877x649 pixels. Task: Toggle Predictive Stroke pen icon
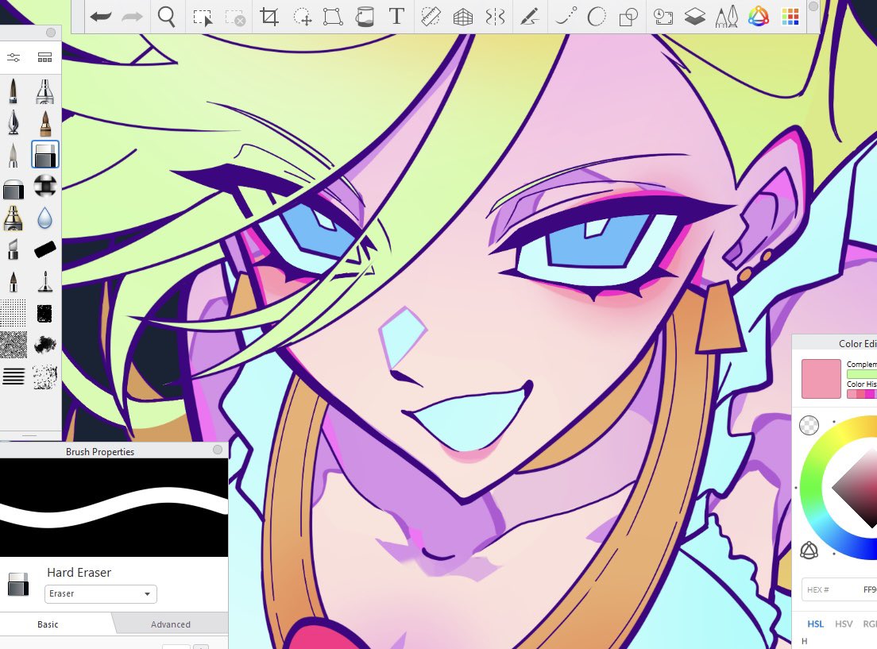click(529, 17)
